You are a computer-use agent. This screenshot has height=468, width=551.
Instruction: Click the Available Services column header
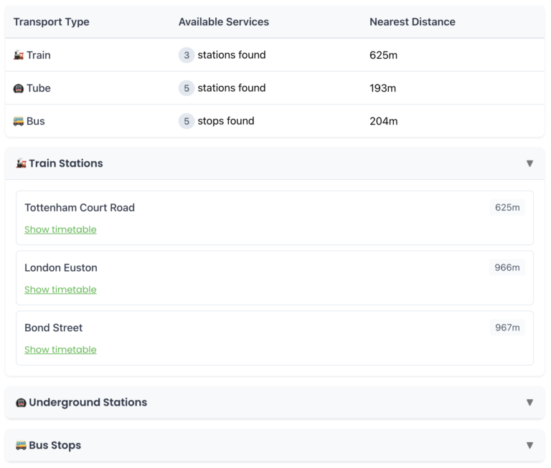(x=224, y=22)
